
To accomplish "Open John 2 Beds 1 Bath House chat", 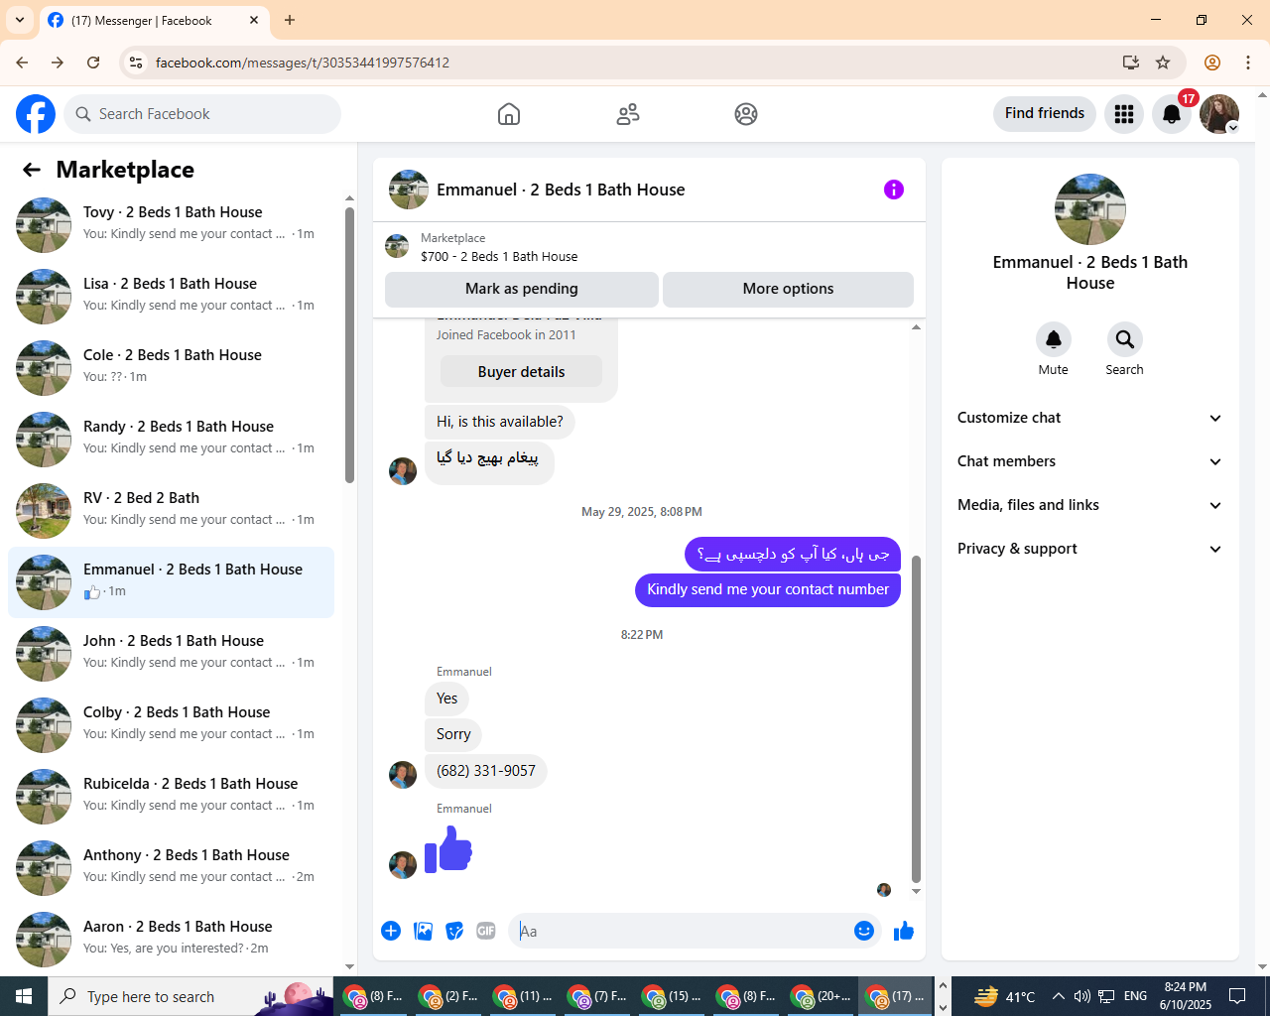I will coord(172,654).
